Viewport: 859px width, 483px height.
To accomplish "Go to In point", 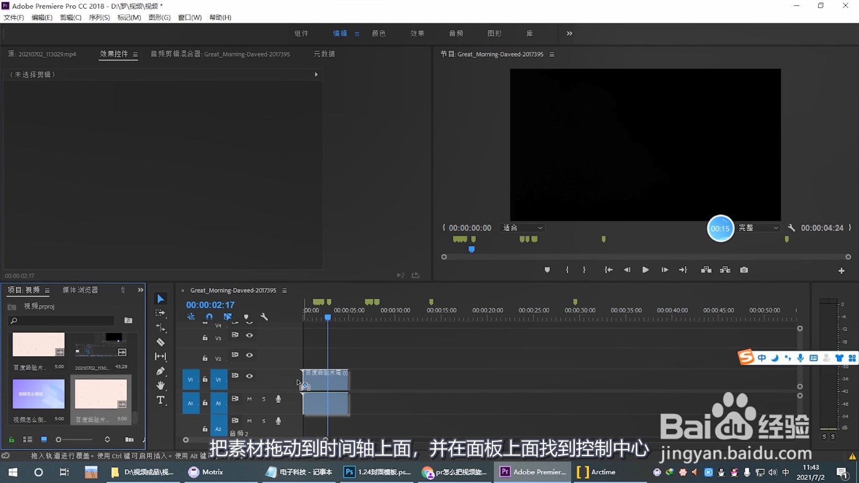I will [608, 270].
